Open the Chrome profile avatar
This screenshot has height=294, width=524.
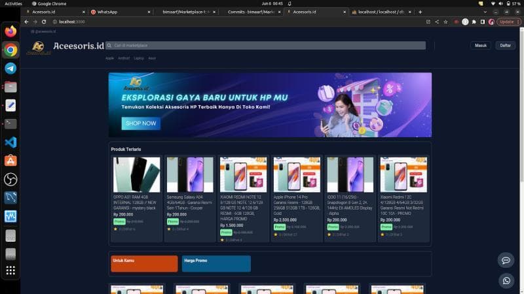point(491,22)
